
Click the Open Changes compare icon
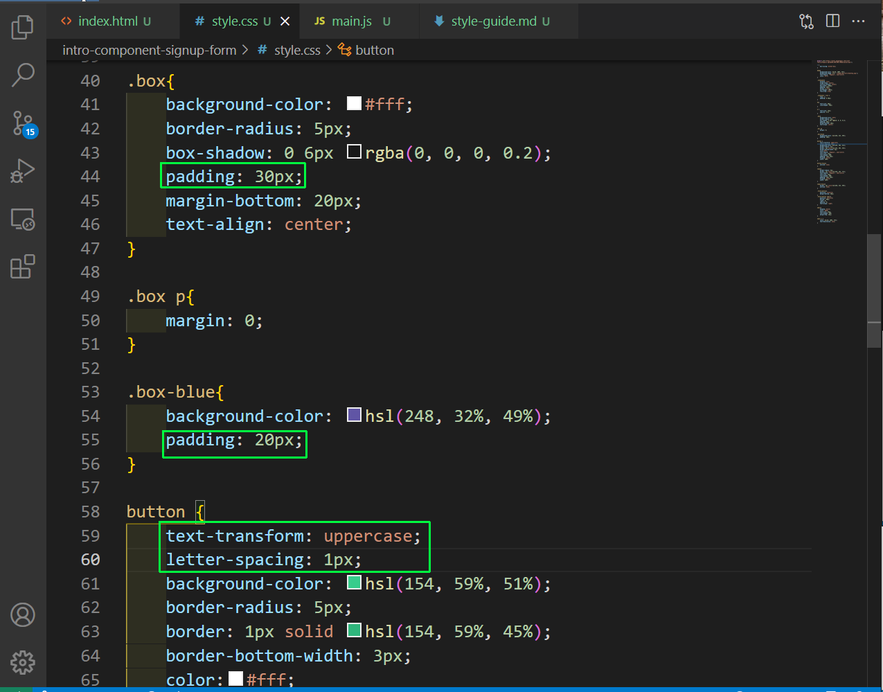(807, 21)
